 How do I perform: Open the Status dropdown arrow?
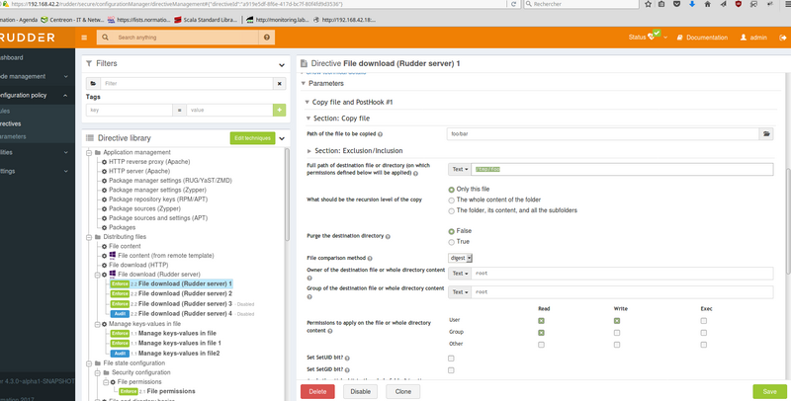click(x=665, y=38)
